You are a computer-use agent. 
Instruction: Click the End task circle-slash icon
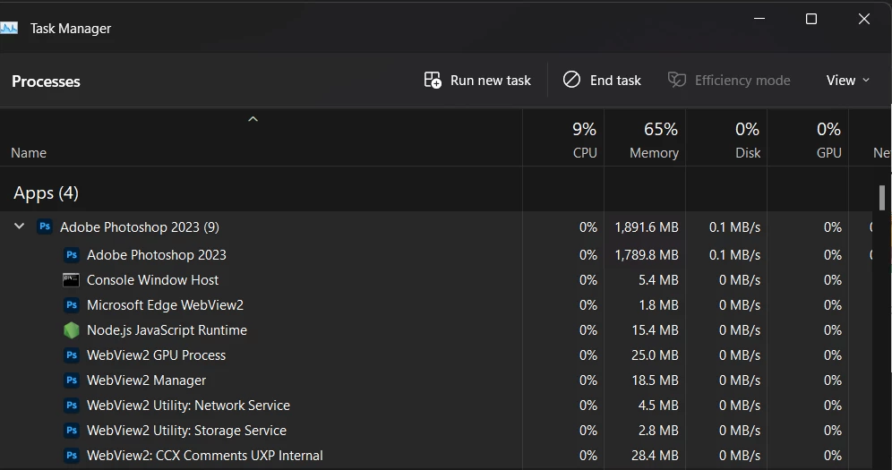[x=571, y=80]
